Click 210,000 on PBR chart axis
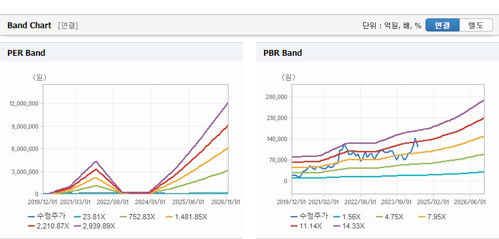499x239 pixels. [x=278, y=118]
